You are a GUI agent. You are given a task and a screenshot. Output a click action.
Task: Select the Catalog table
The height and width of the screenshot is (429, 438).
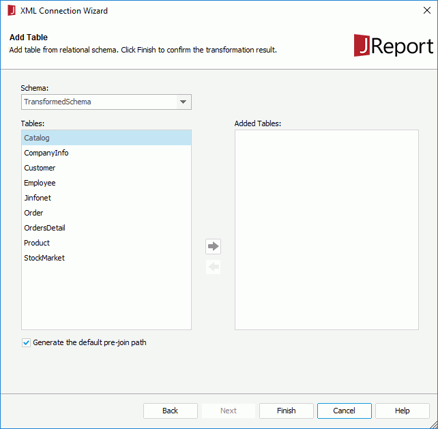106,138
